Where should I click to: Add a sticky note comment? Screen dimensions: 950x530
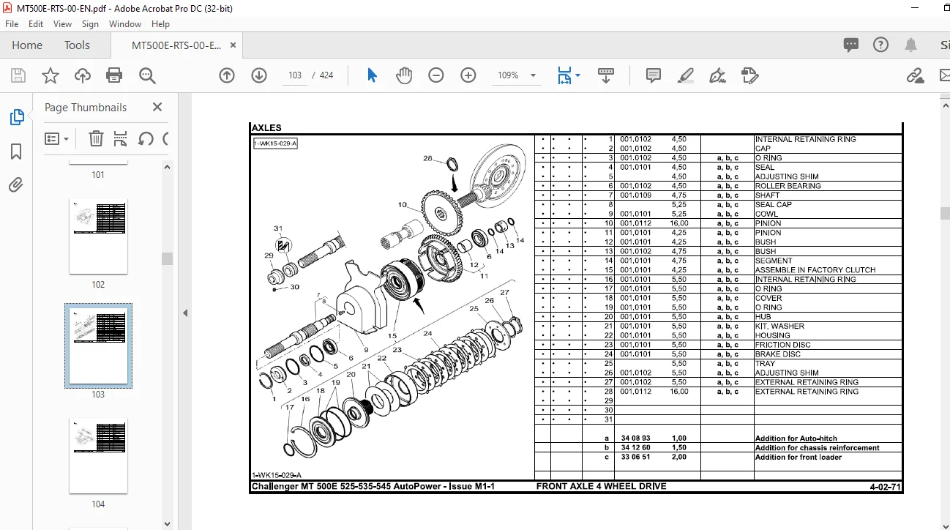click(x=654, y=75)
